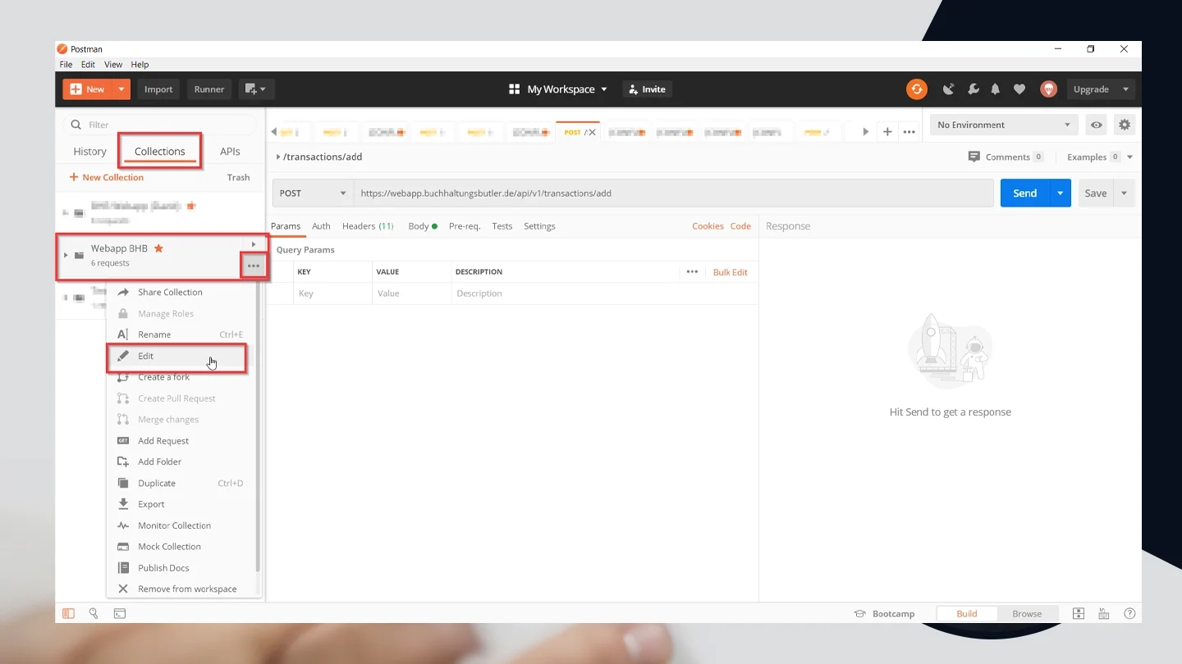Switch to Build mode
The image size is (1182, 664).
pyautogui.click(x=967, y=613)
